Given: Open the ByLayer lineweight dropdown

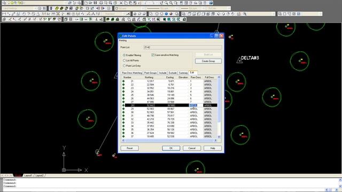Looking at the screenshot, I should [204, 9].
